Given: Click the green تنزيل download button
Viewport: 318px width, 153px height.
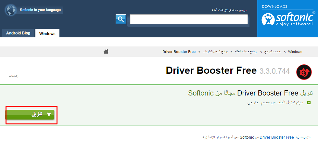Looking at the screenshot, I should (30, 114).
